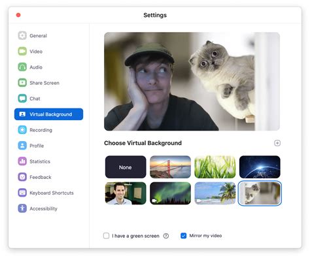View Statistics label in sidebar

tap(40, 161)
